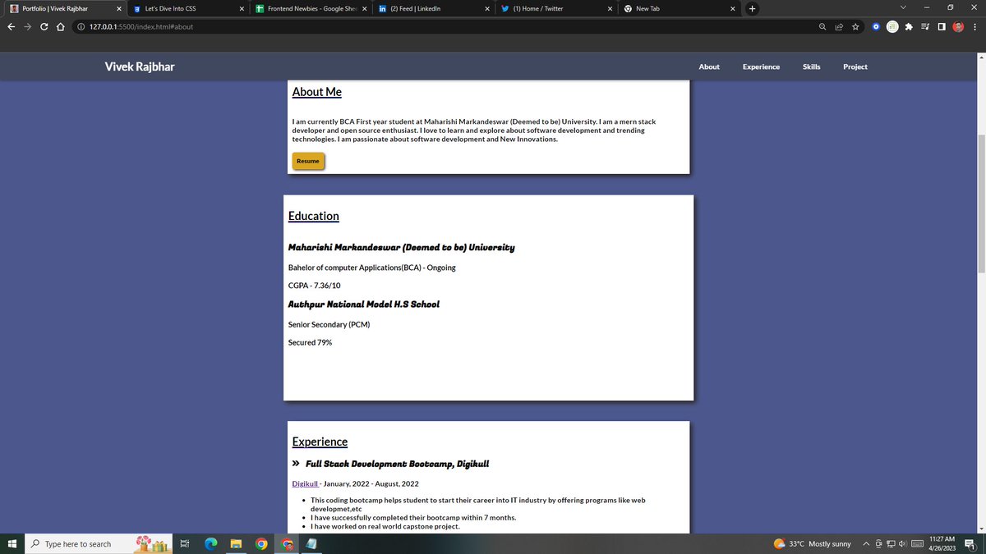The width and height of the screenshot is (986, 554).
Task: Open the Digikull hyperlink
Action: pos(306,483)
